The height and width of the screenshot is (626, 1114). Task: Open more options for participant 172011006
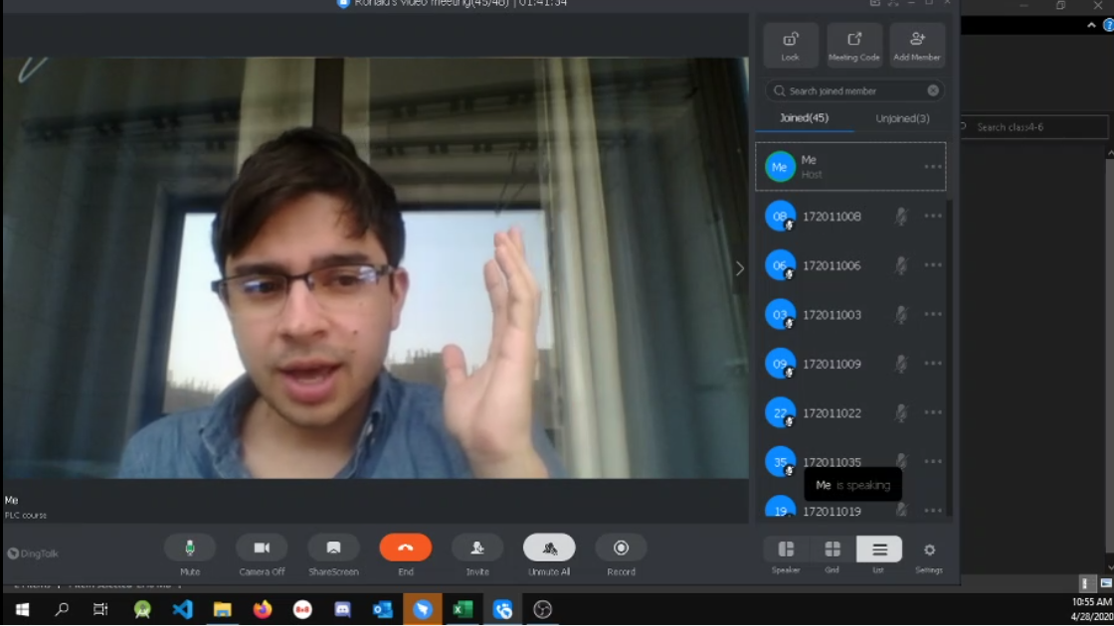point(933,265)
